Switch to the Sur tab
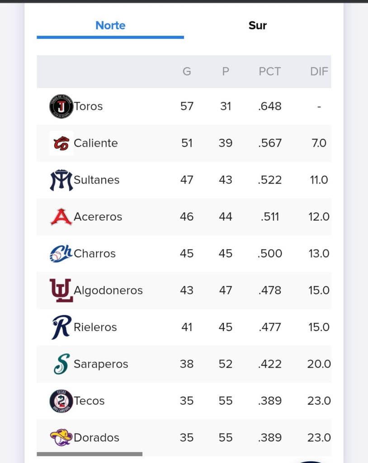The height and width of the screenshot is (463, 368). [x=258, y=26]
